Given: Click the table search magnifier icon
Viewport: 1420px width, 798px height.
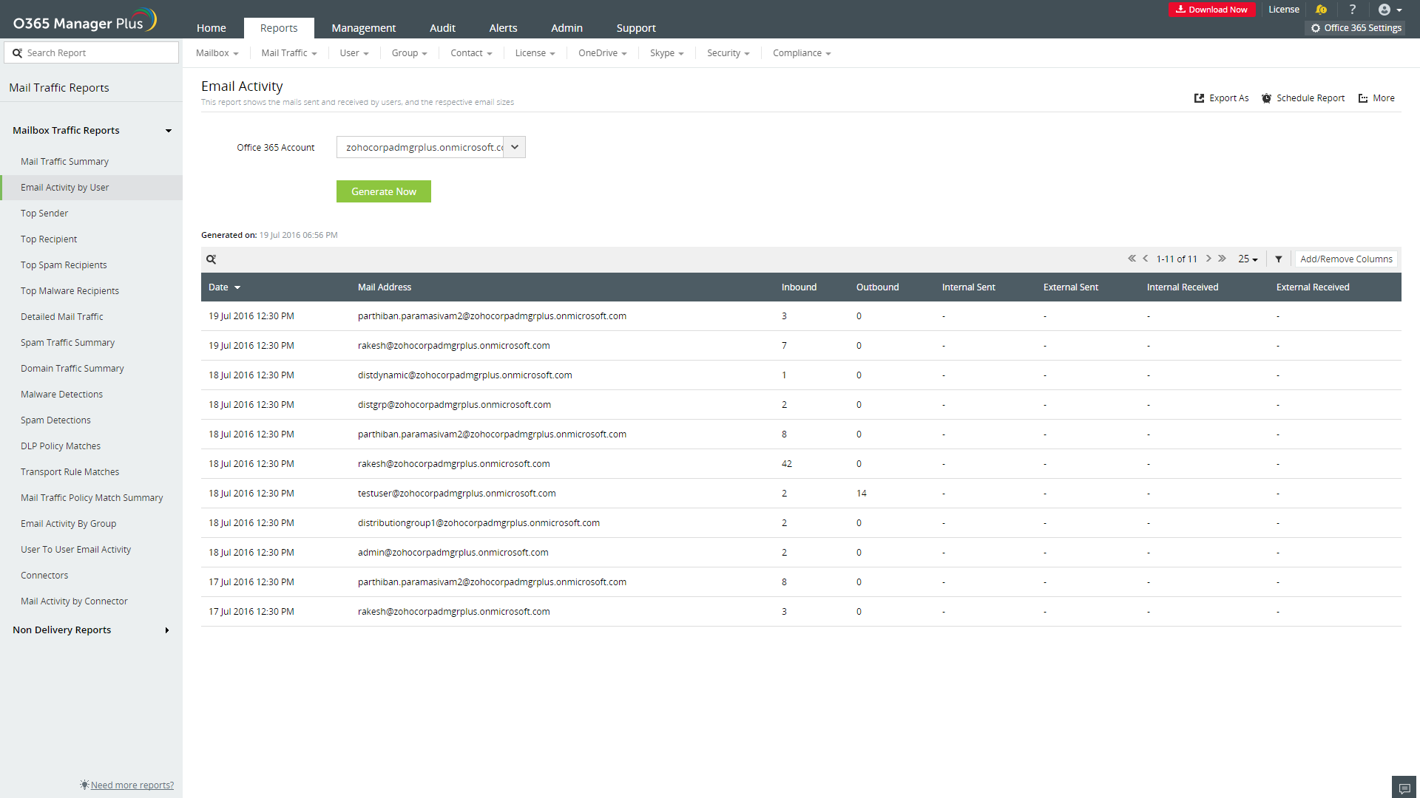Looking at the screenshot, I should coord(212,259).
